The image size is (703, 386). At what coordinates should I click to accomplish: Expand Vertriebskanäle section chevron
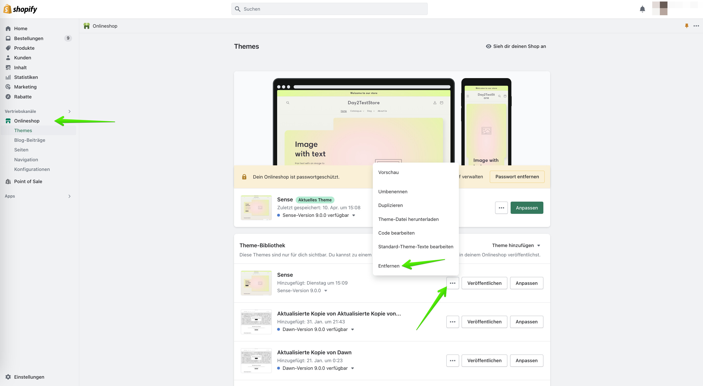70,111
